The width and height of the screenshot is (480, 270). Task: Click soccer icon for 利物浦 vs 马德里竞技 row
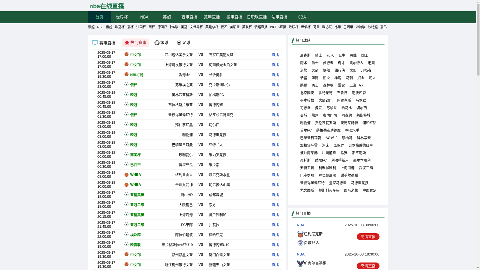(x=126, y=134)
